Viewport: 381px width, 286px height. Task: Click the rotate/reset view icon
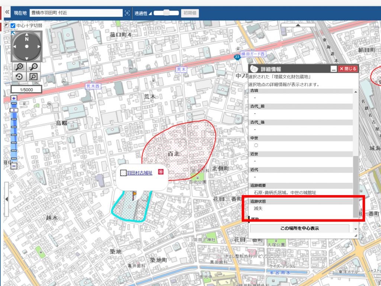pyautogui.click(x=19, y=77)
